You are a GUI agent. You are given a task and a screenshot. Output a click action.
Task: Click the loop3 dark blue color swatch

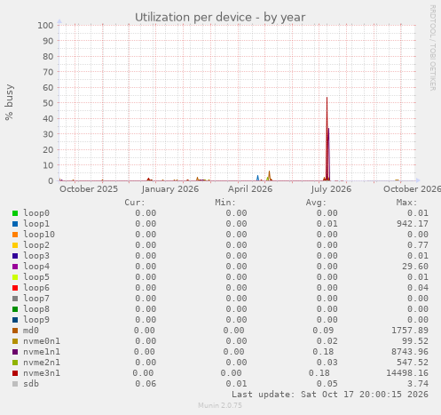[15, 256]
